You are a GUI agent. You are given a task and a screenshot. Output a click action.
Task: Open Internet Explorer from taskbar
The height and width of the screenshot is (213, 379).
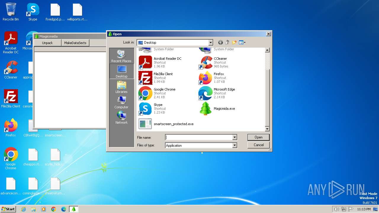point(23,209)
